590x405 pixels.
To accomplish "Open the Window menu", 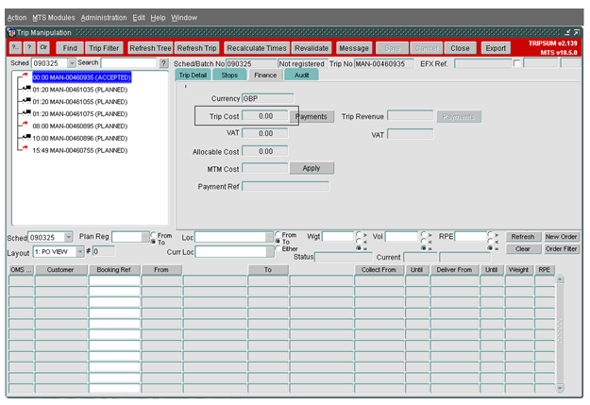I will point(184,18).
